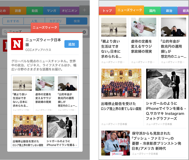Viewport: 189px width, 160px height.
Task: Tap the 出場停止勧告を受けた headline in the popup
Action: click(x=28, y=143)
